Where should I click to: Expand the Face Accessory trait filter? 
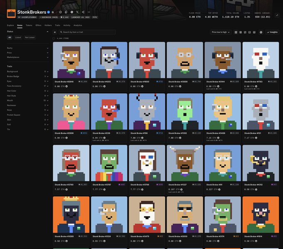(27, 86)
